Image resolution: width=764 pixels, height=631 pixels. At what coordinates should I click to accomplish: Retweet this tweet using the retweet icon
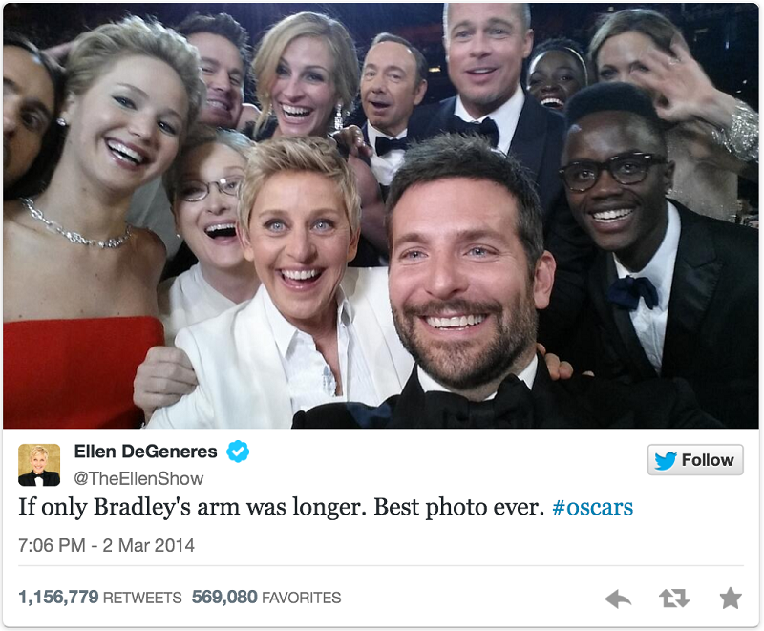click(674, 599)
